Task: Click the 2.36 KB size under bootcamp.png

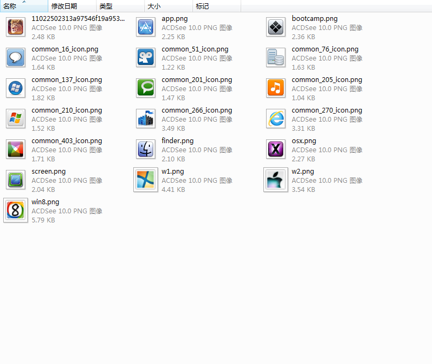Action: (x=304, y=36)
